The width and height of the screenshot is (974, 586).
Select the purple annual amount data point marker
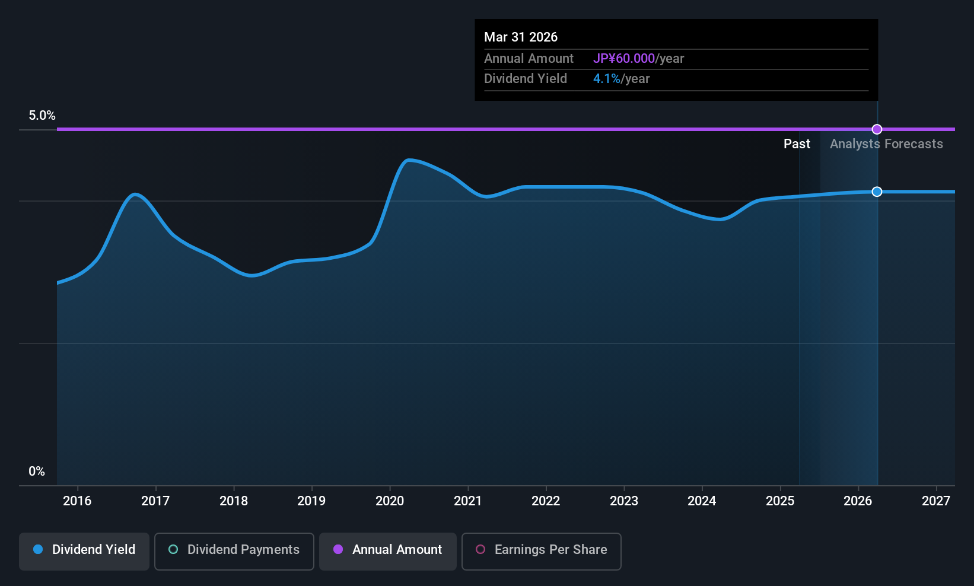coord(877,129)
